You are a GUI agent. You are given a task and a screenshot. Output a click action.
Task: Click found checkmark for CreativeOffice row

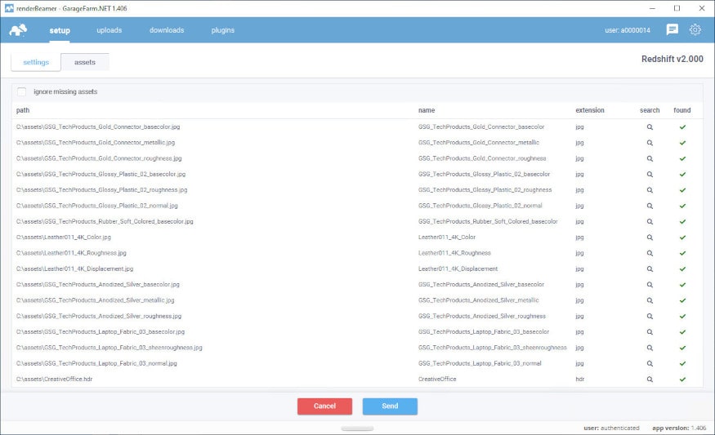[682, 380]
